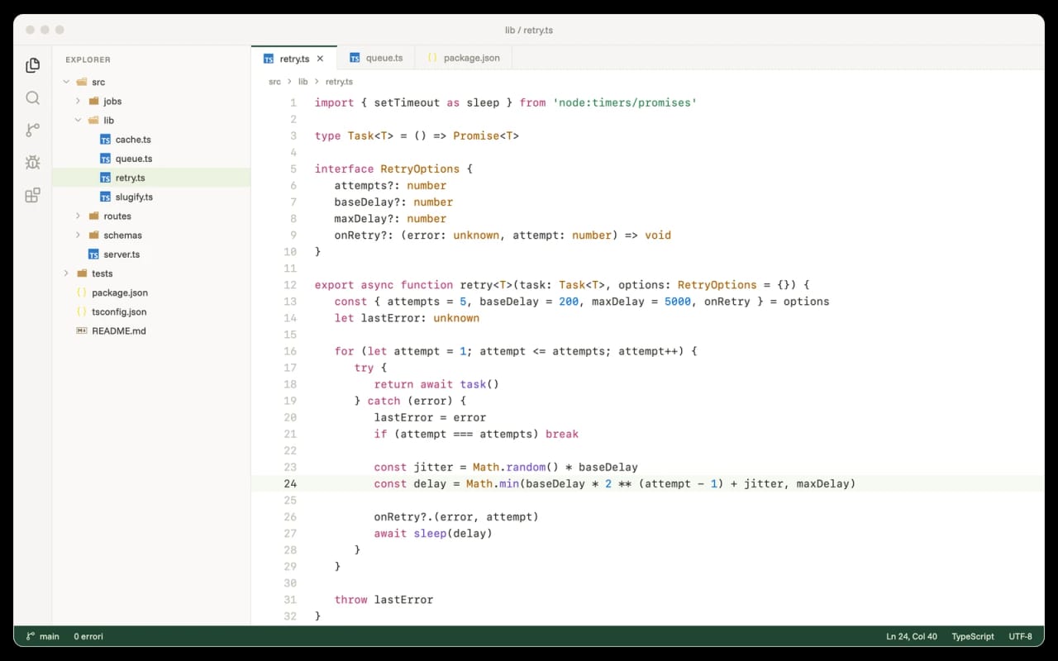Click the 'interface RetryOptions {' code line
Viewport: 1058px width, 661px height.
click(393, 169)
